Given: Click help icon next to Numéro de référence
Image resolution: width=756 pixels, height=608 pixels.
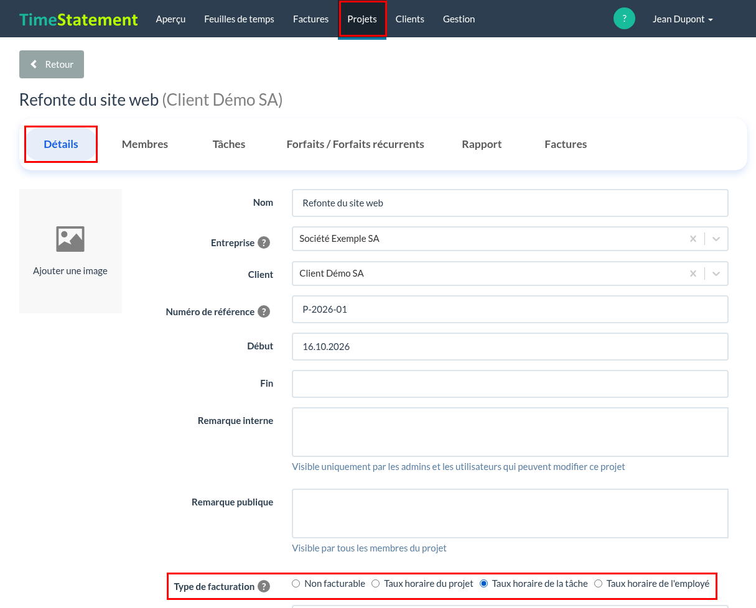Looking at the screenshot, I should pos(264,311).
